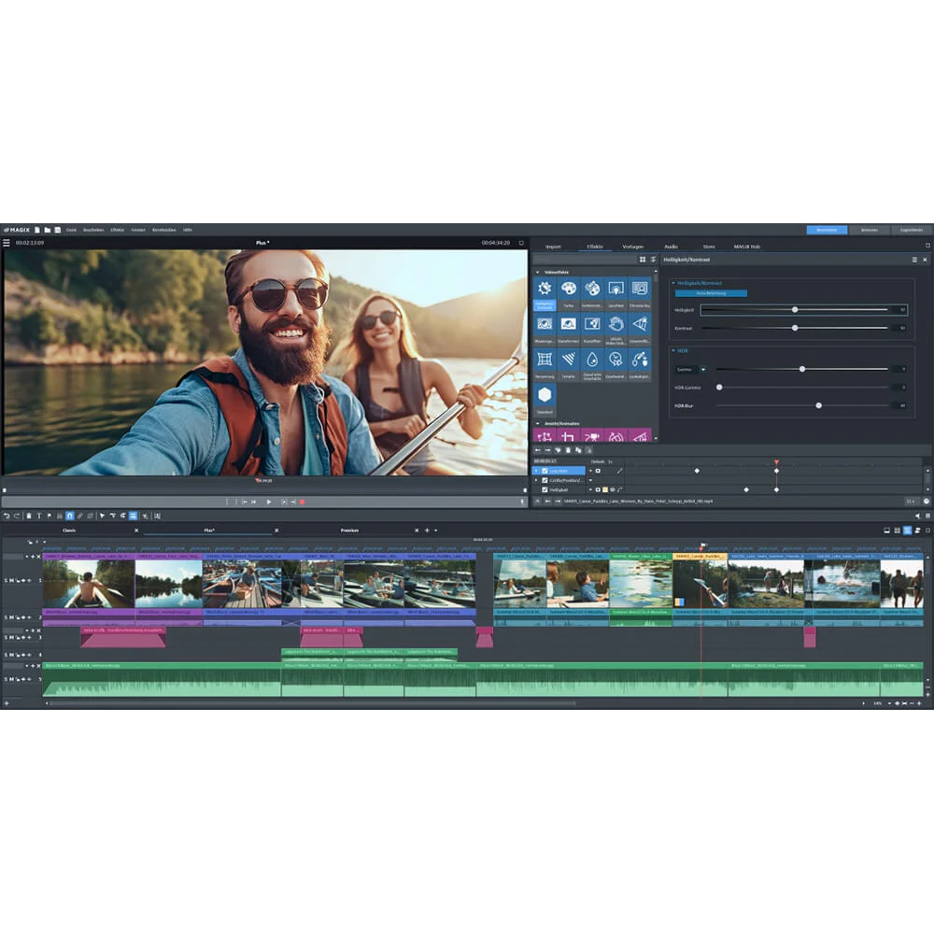The width and height of the screenshot is (934, 934).
Task: Open dropdown arrow next to add-tab plus
Action: click(435, 531)
